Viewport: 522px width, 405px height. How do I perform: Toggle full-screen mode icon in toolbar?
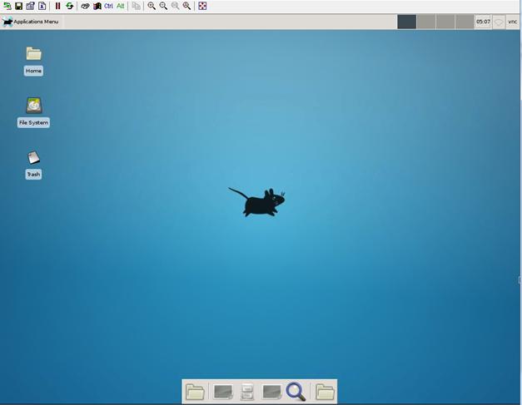[202, 6]
